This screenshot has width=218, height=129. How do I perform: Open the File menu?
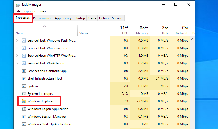pos(18,11)
